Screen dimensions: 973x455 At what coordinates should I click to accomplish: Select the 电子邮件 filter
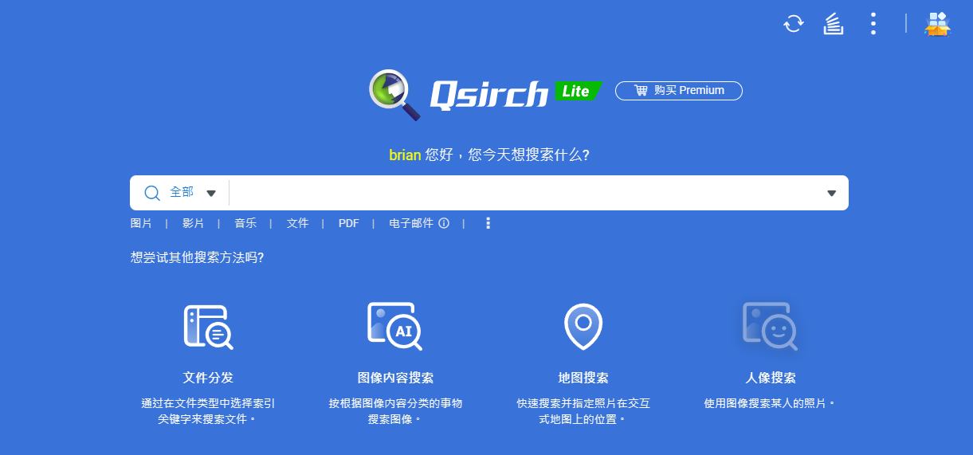[x=411, y=224]
